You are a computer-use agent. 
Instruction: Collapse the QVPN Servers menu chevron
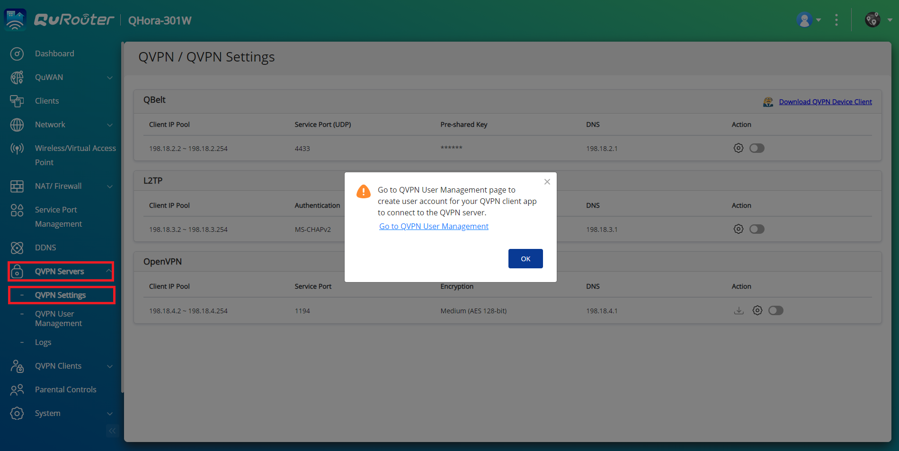109,271
